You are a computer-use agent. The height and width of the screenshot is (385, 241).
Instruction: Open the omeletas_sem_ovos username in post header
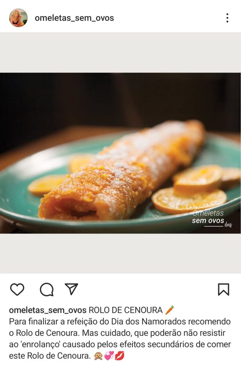point(74,18)
